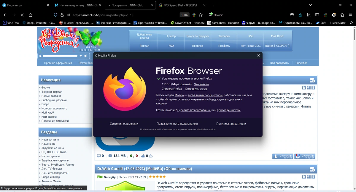Open the Трекер site menu item

(171, 36)
